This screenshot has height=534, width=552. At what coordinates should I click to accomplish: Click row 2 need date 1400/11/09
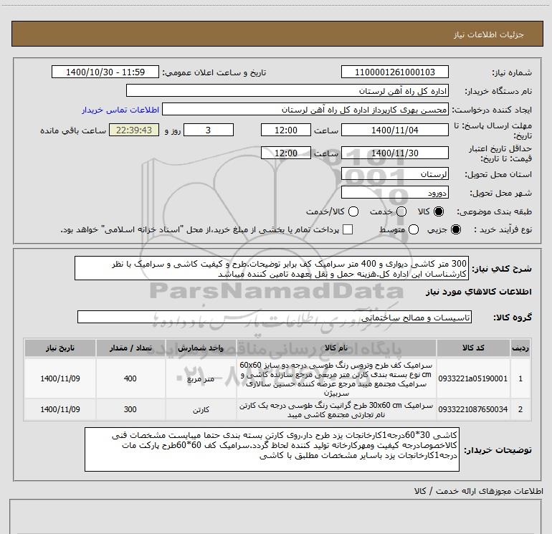click(x=60, y=409)
